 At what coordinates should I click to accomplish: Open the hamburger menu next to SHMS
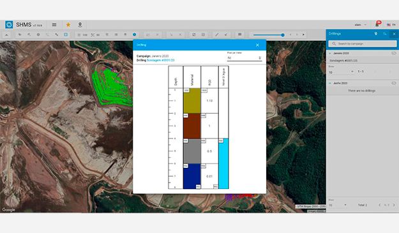click(54, 25)
